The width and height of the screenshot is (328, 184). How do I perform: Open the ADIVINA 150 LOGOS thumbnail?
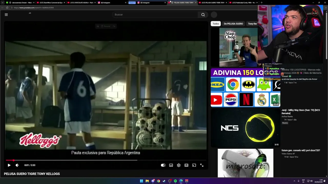pos(245,87)
